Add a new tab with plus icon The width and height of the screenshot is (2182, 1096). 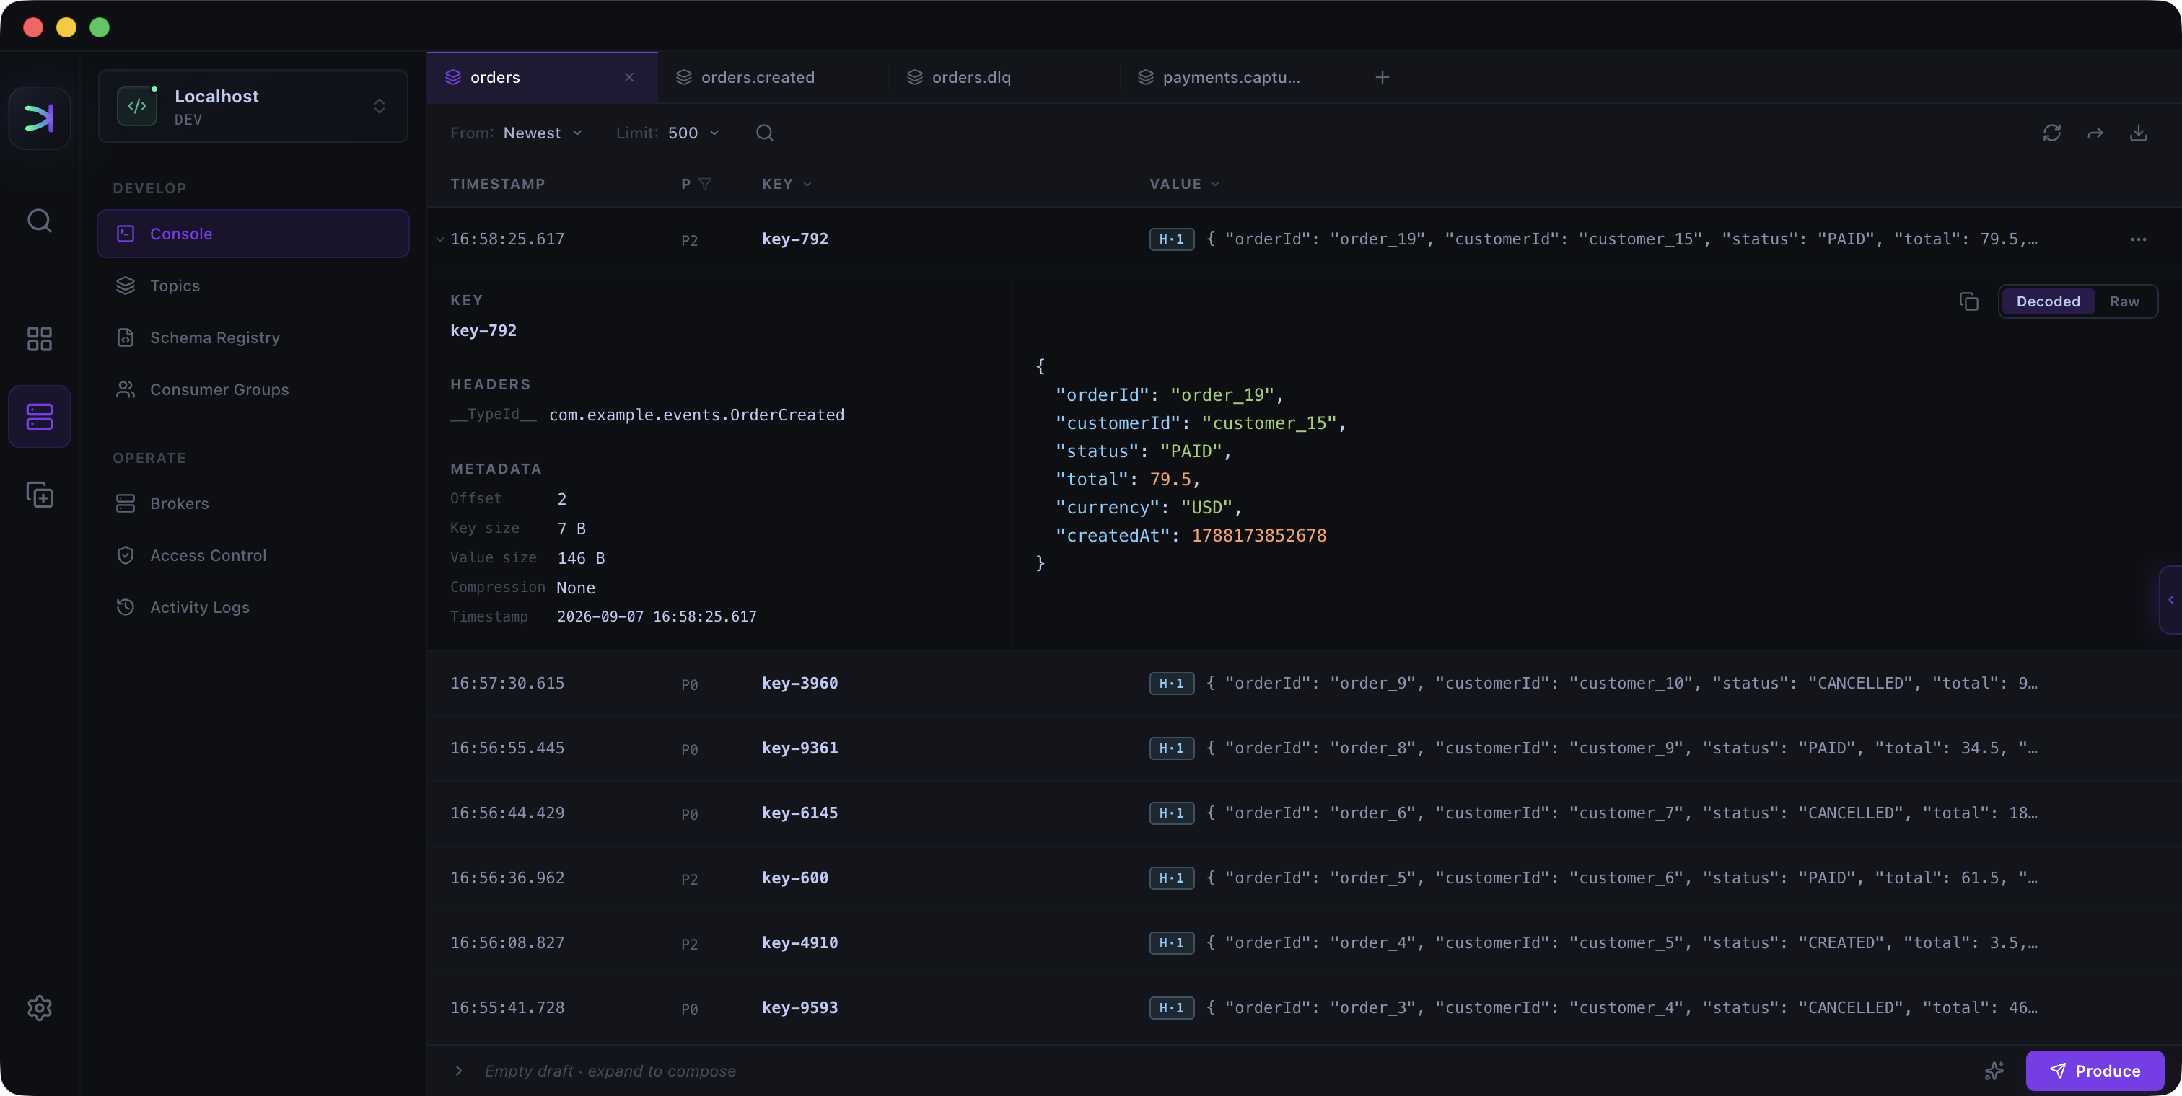pyautogui.click(x=1382, y=77)
